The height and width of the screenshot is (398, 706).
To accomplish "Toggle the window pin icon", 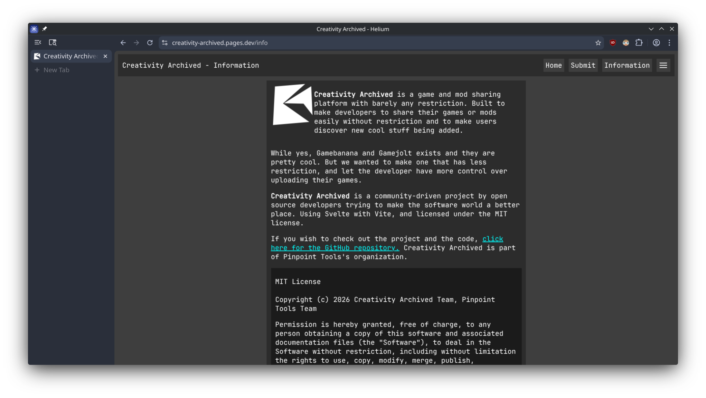I will point(45,29).
